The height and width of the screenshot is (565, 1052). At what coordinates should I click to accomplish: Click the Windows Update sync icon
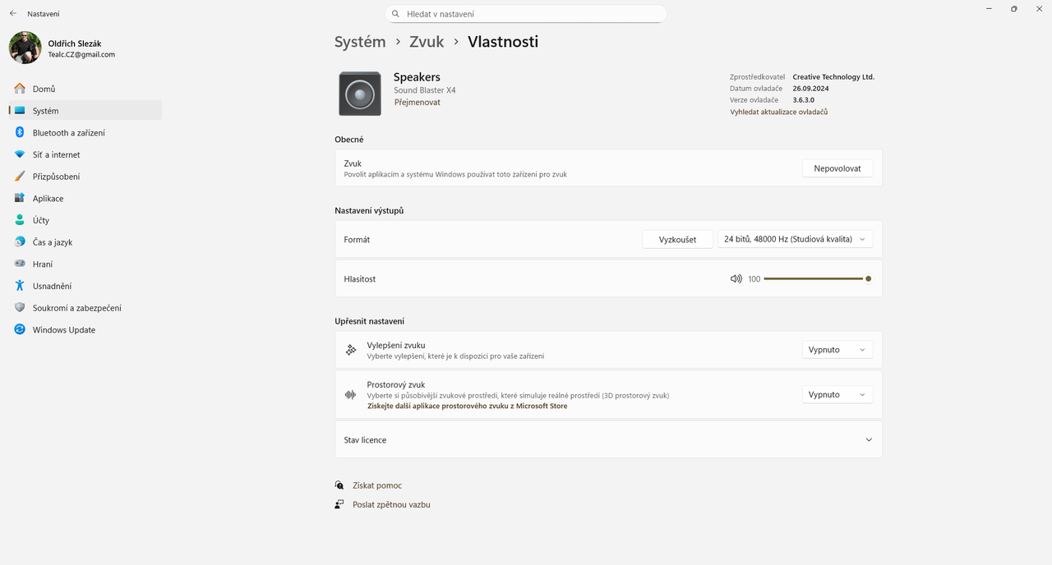click(20, 329)
